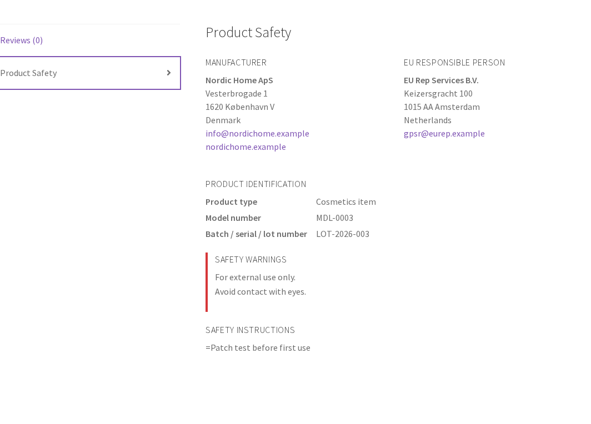Click the EU RESPONSIBLE PERSON heading

pos(454,63)
